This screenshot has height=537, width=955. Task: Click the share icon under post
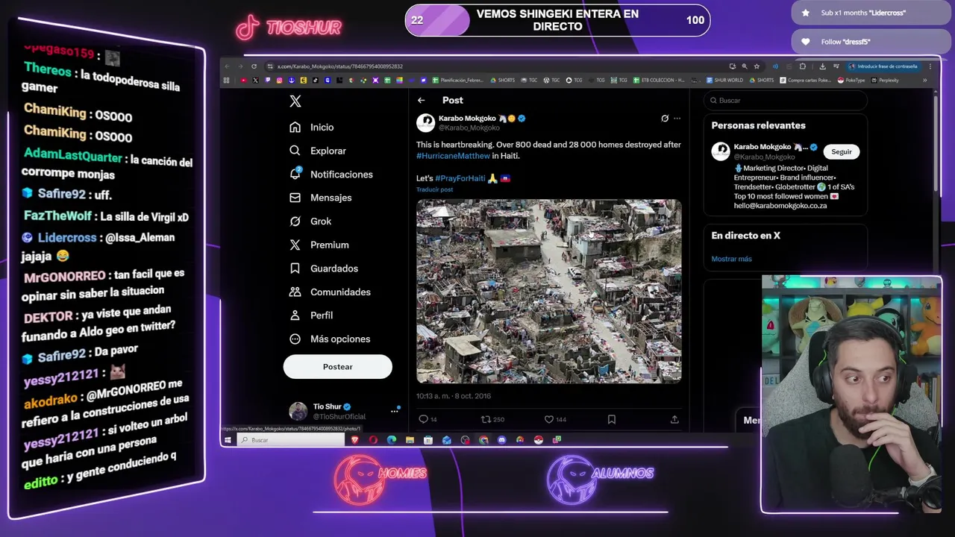674,419
